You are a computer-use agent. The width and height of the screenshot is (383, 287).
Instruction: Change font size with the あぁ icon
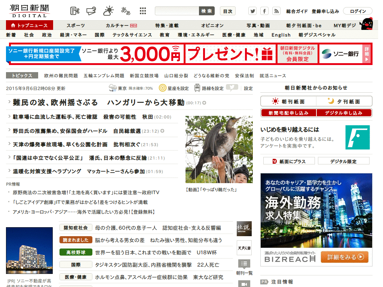(x=126, y=11)
